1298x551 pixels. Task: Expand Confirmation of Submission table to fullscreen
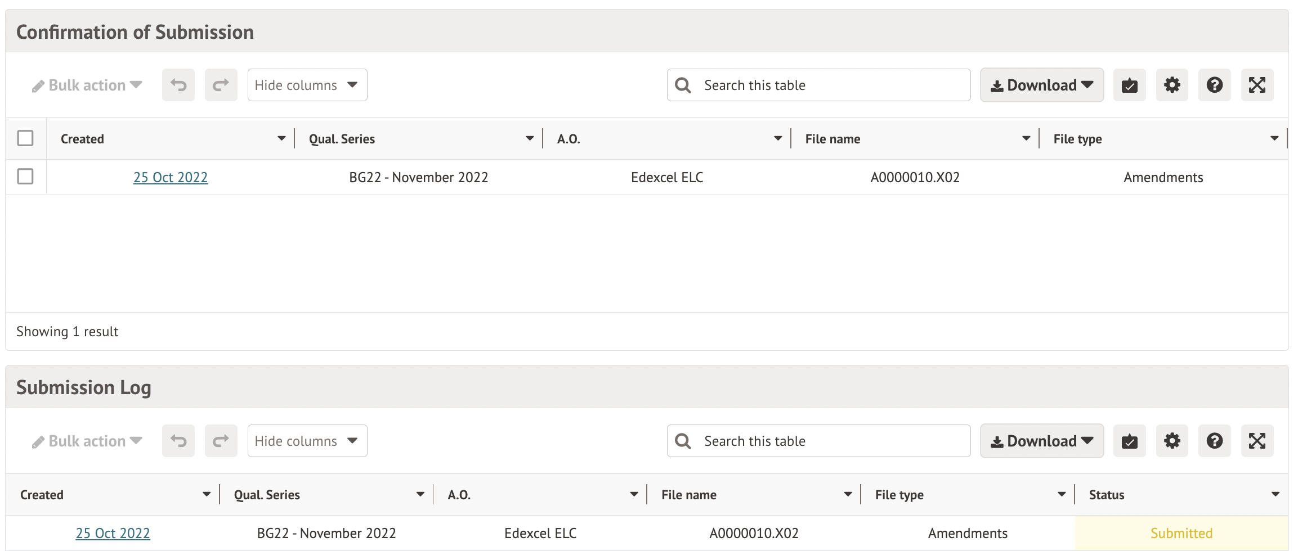tap(1257, 85)
